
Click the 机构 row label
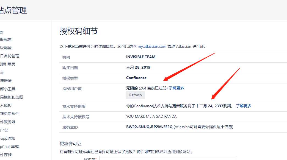point(66,57)
